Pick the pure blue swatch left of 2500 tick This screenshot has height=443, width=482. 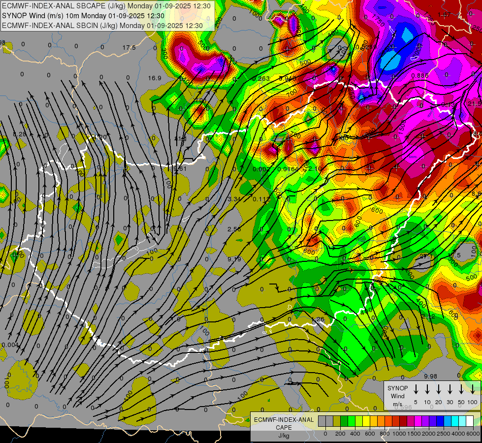click(x=441, y=421)
